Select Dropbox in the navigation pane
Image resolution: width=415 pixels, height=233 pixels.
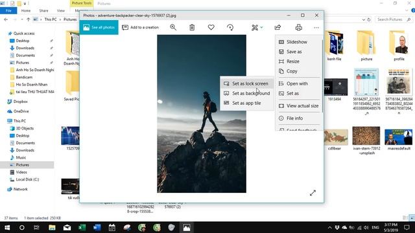[x=20, y=102]
